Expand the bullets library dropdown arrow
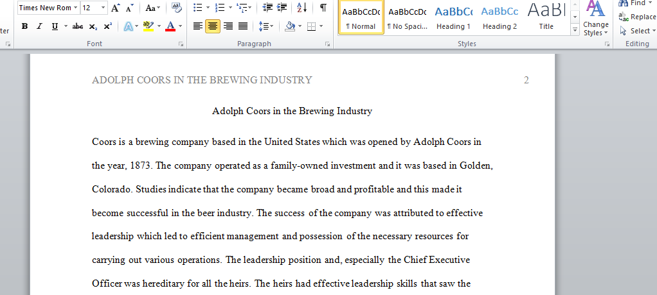Image resolution: width=657 pixels, height=295 pixels. 208,8
